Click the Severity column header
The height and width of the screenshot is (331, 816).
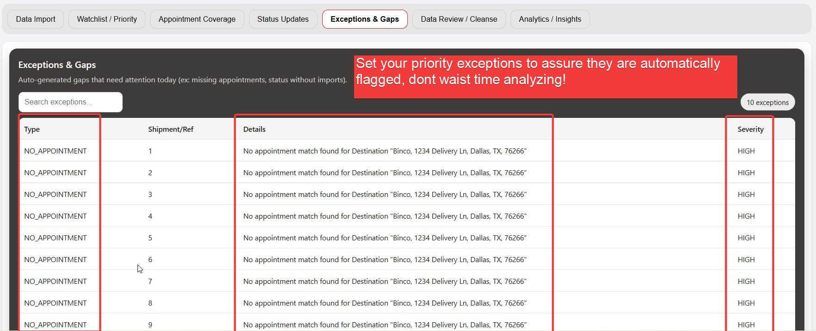tap(751, 129)
